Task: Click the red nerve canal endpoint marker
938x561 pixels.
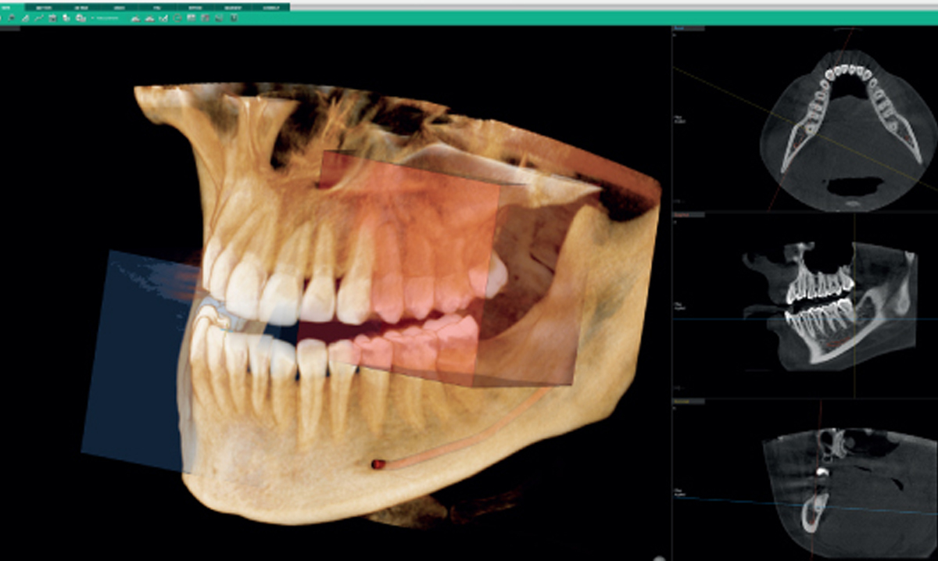Action: pyautogui.click(x=377, y=464)
